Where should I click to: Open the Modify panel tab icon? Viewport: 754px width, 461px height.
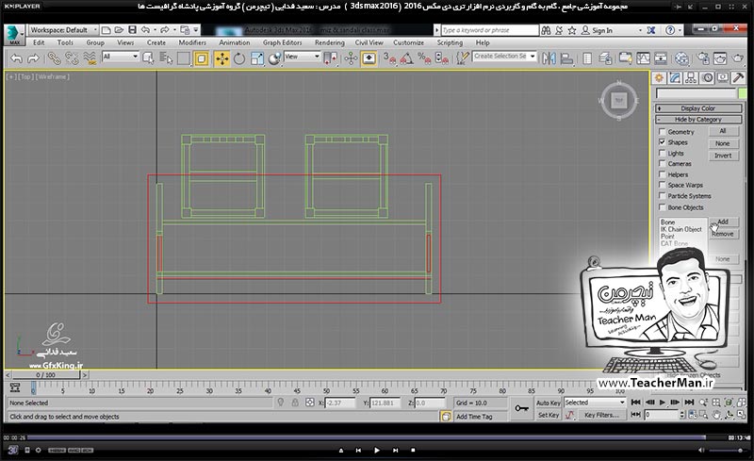point(675,77)
